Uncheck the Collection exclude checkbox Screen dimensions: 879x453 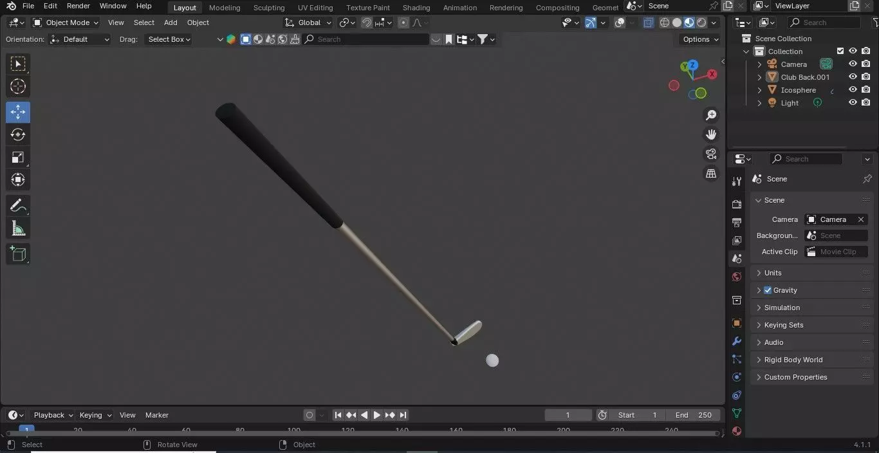pos(840,51)
